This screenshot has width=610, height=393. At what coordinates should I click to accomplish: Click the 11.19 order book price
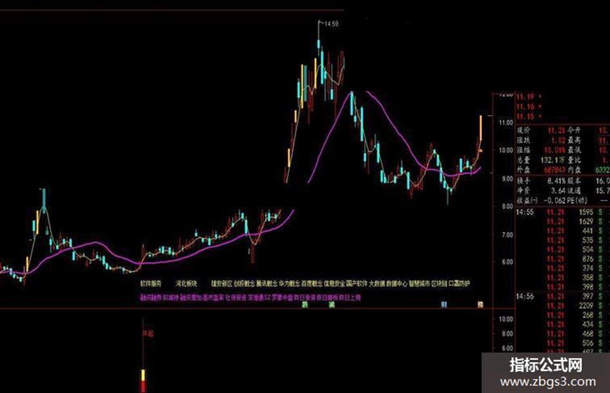[x=525, y=97]
